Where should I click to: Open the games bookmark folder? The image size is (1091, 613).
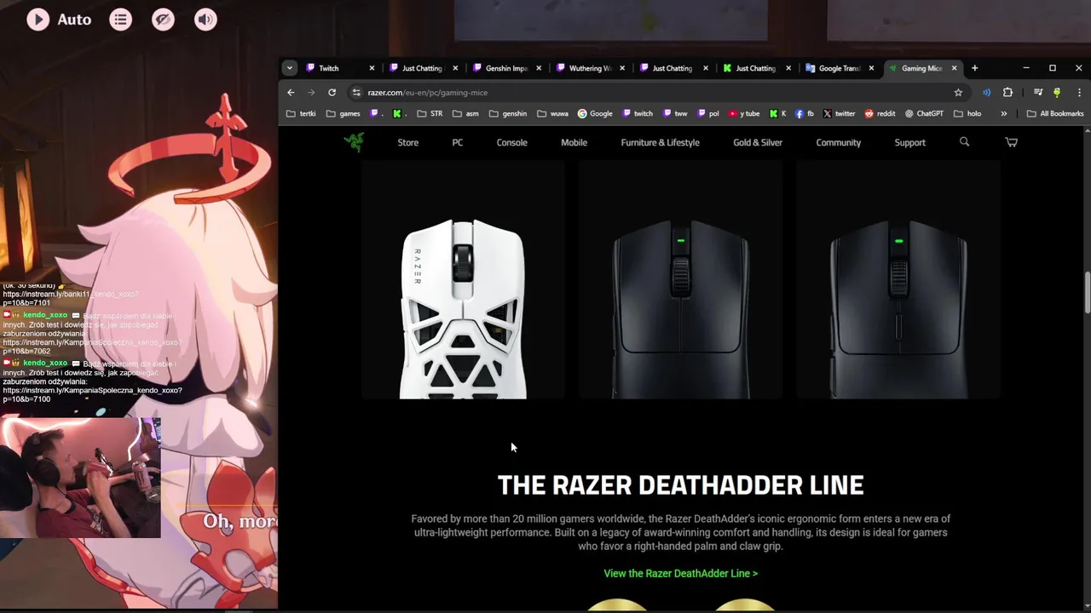[343, 113]
